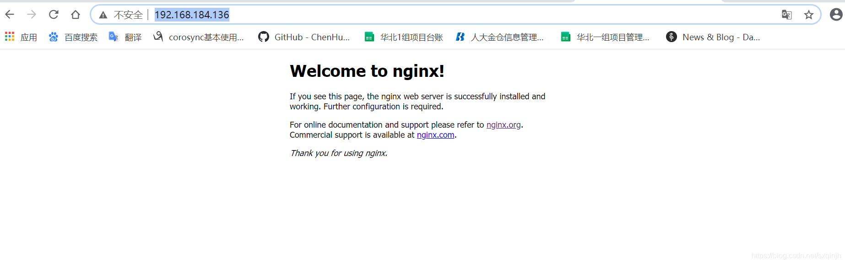Click the browser forward arrow
Image resolution: width=845 pixels, height=264 pixels.
32,15
